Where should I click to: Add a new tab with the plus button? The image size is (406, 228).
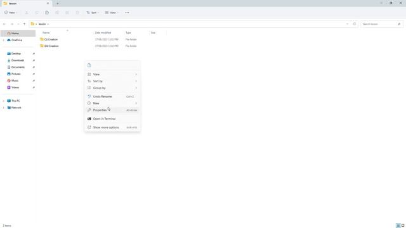(x=58, y=4)
